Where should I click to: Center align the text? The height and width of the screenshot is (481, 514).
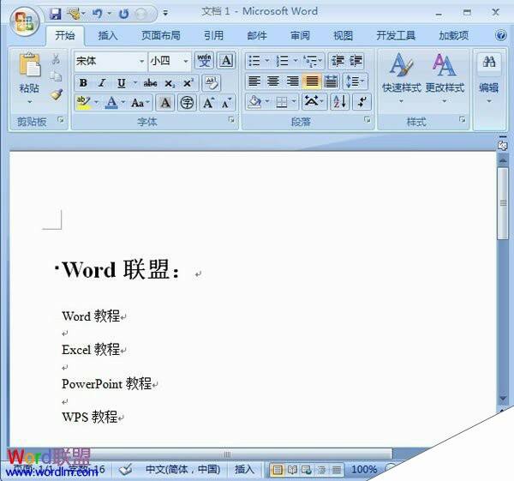pyautogui.click(x=273, y=81)
